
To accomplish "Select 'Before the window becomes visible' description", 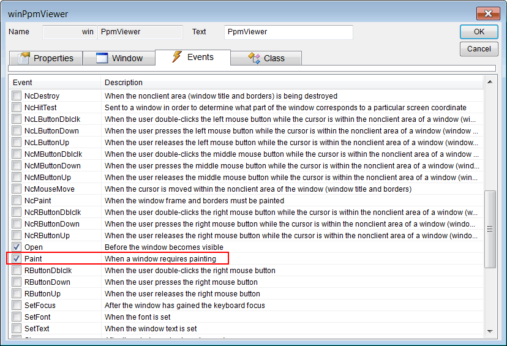I will (164, 247).
